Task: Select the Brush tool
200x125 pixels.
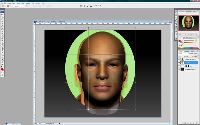Action: (x=2, y=31)
